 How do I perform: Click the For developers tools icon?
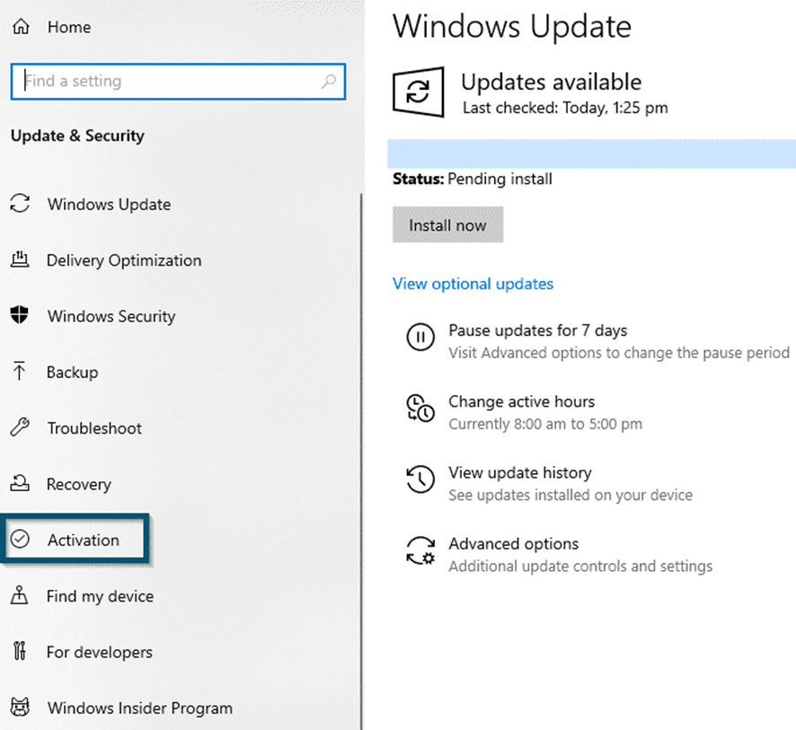click(x=19, y=650)
